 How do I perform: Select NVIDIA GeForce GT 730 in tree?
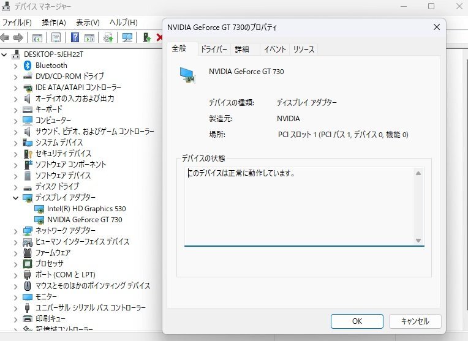(85, 220)
